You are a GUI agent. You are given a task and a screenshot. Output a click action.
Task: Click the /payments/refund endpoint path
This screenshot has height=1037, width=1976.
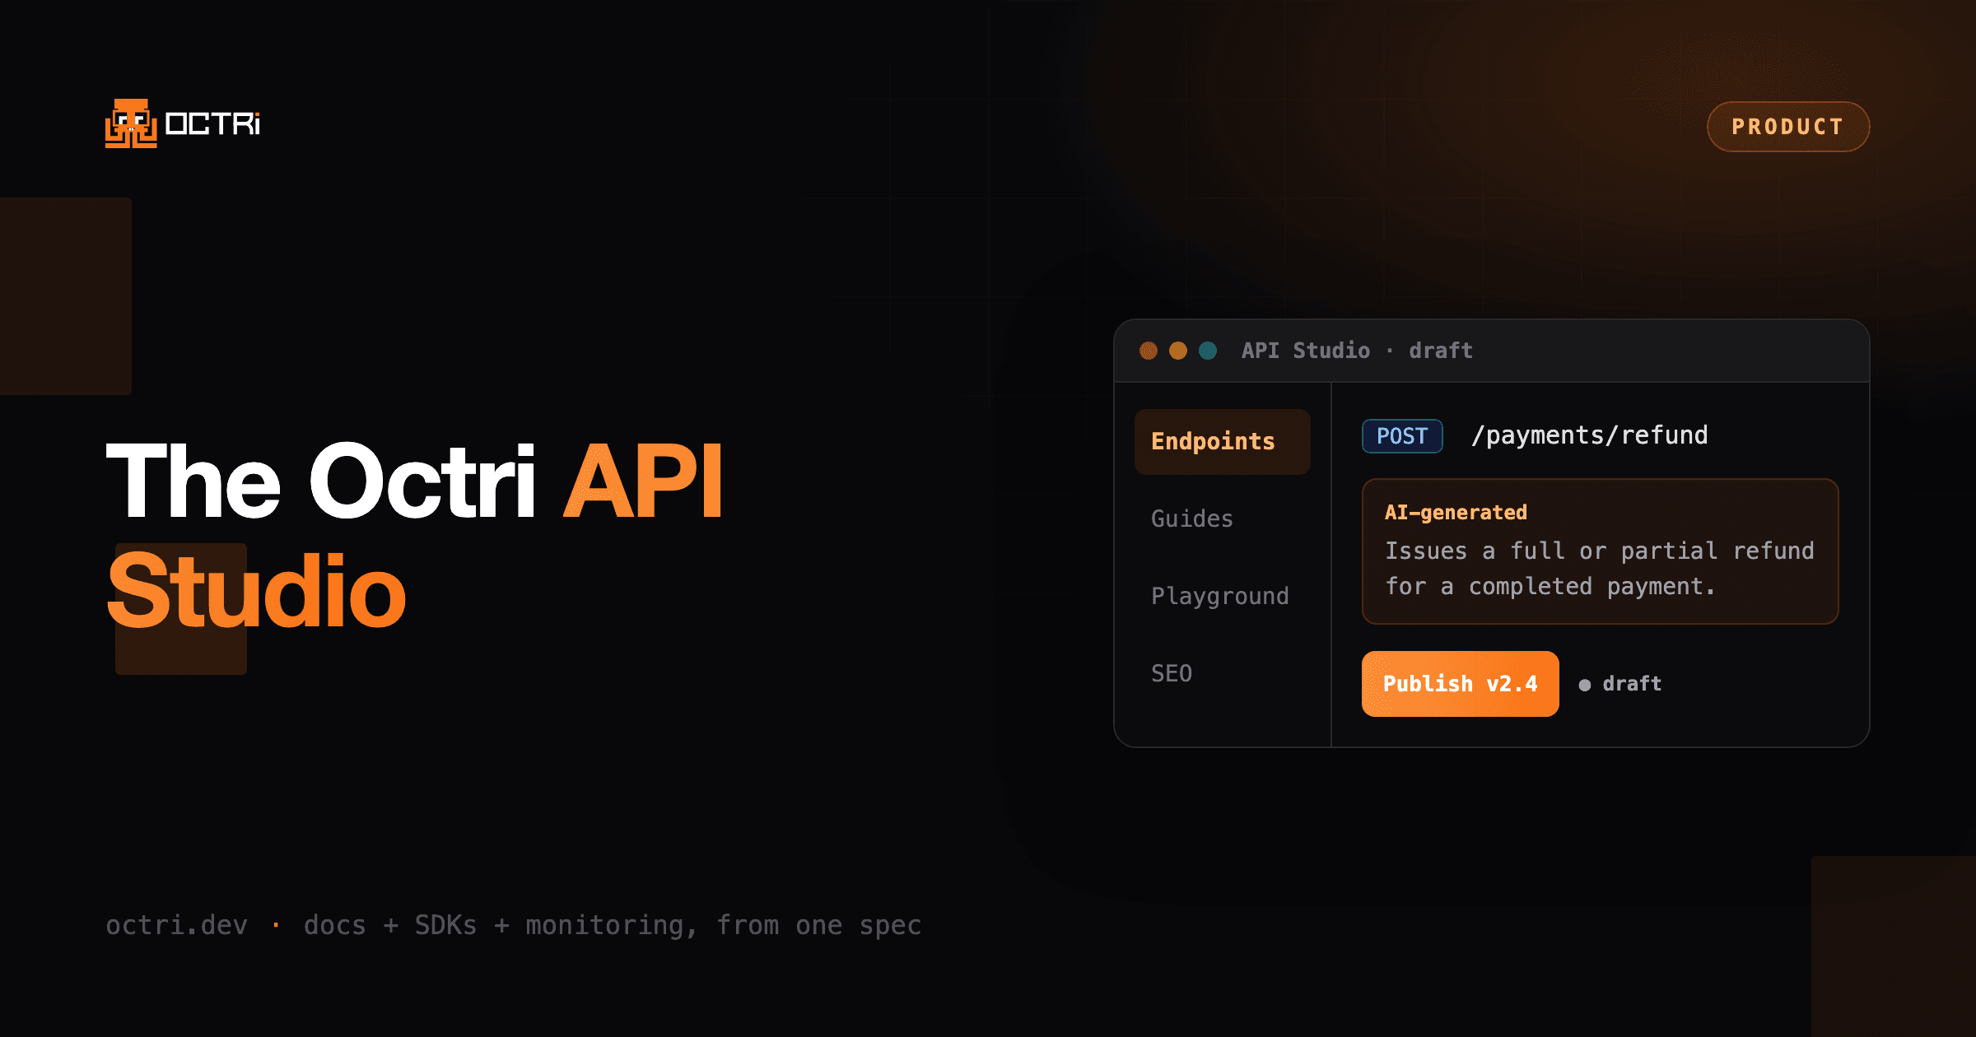pos(1590,435)
